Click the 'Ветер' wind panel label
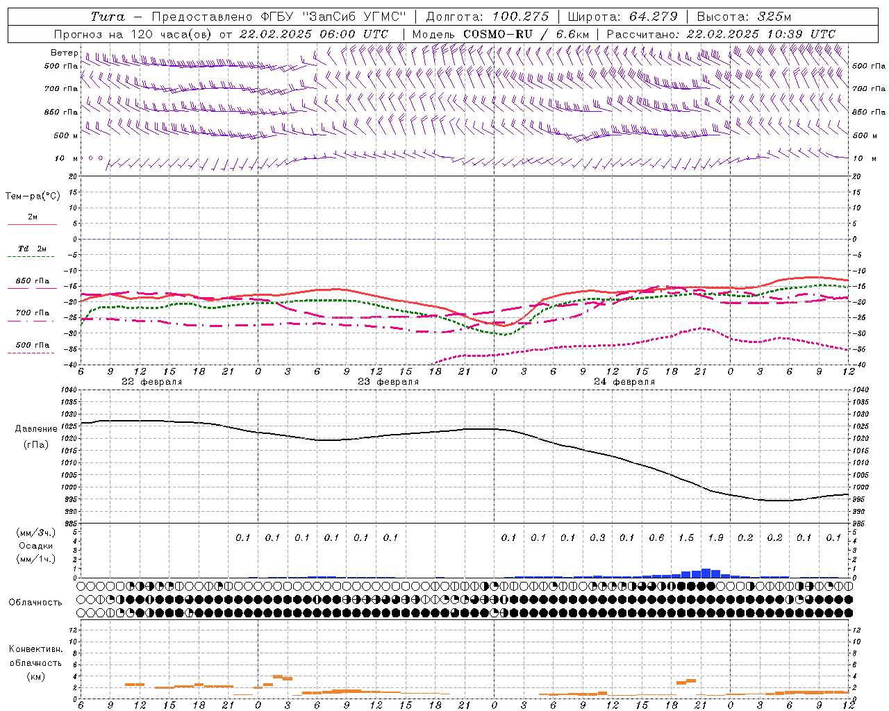This screenshot has height=711, width=889. (x=64, y=53)
